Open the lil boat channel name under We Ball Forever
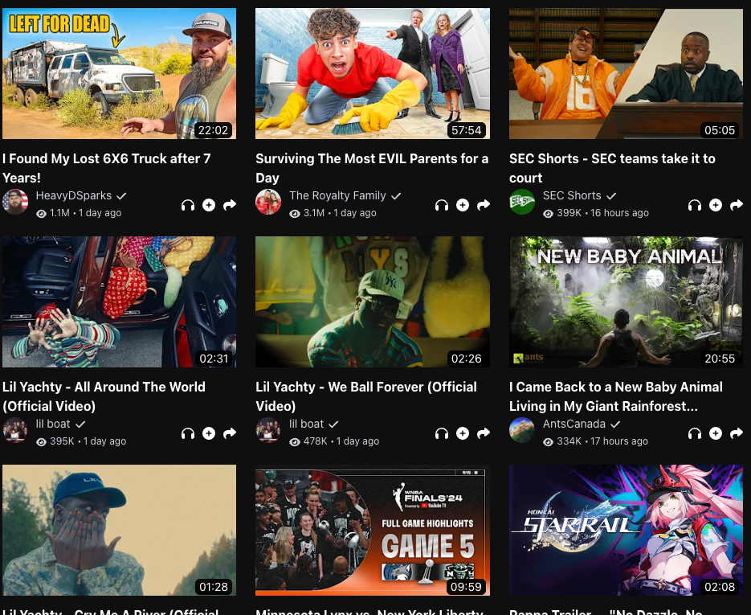 pyautogui.click(x=307, y=424)
